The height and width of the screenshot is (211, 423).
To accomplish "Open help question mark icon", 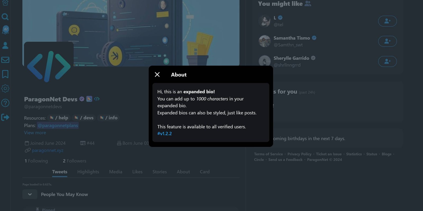I will click(5, 103).
